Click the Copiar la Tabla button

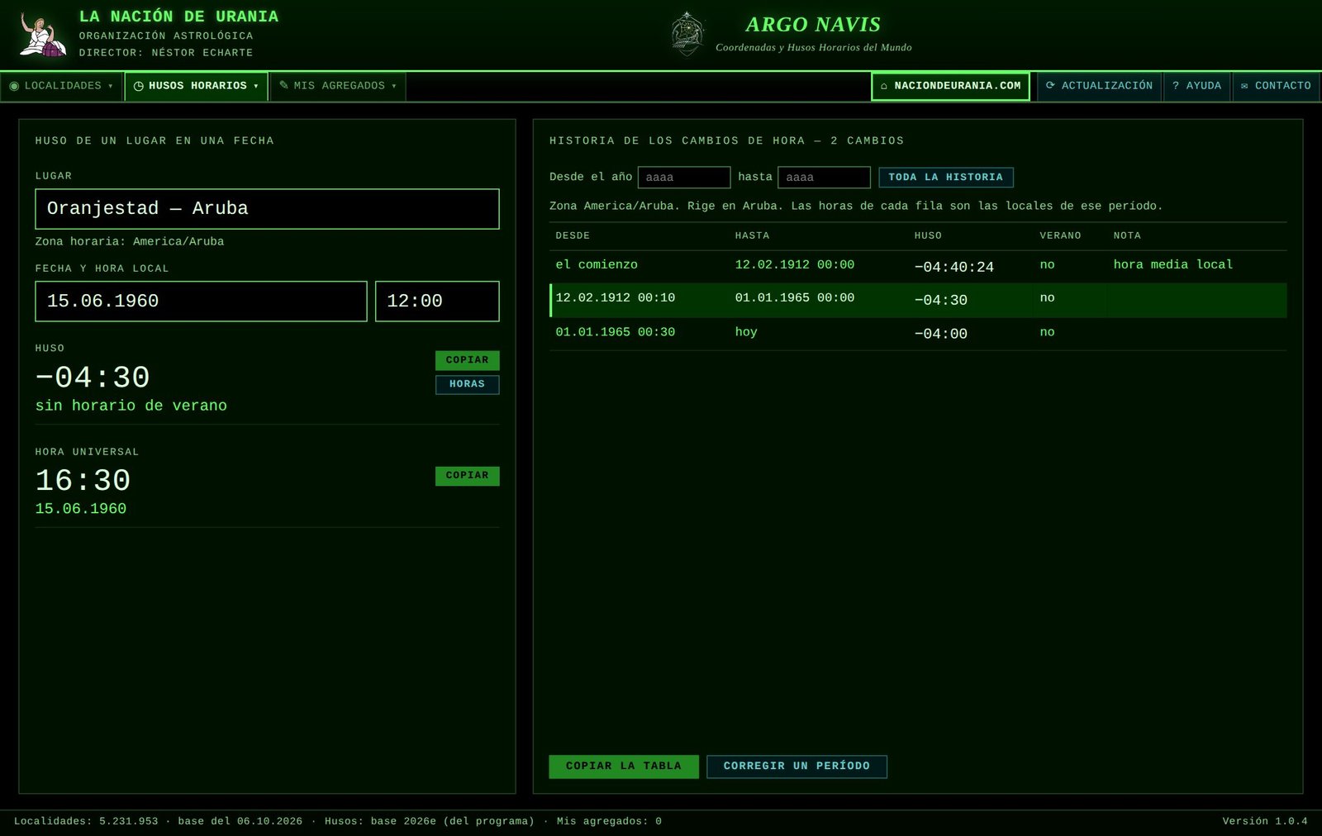point(624,767)
